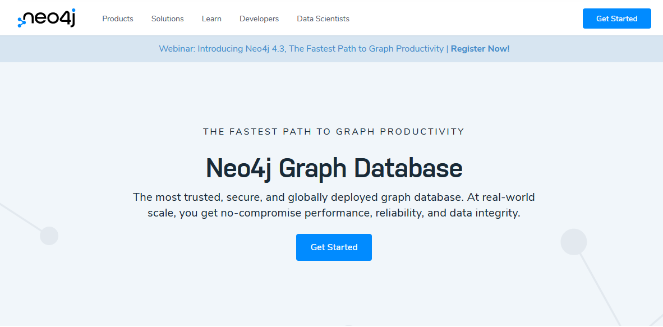Image resolution: width=663 pixels, height=327 pixels.
Task: Open the Solutions menu
Action: point(168,19)
